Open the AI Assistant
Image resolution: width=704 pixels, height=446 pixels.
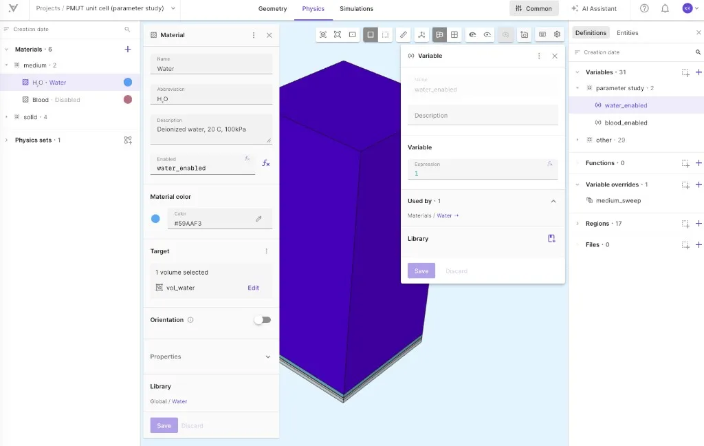click(x=594, y=8)
